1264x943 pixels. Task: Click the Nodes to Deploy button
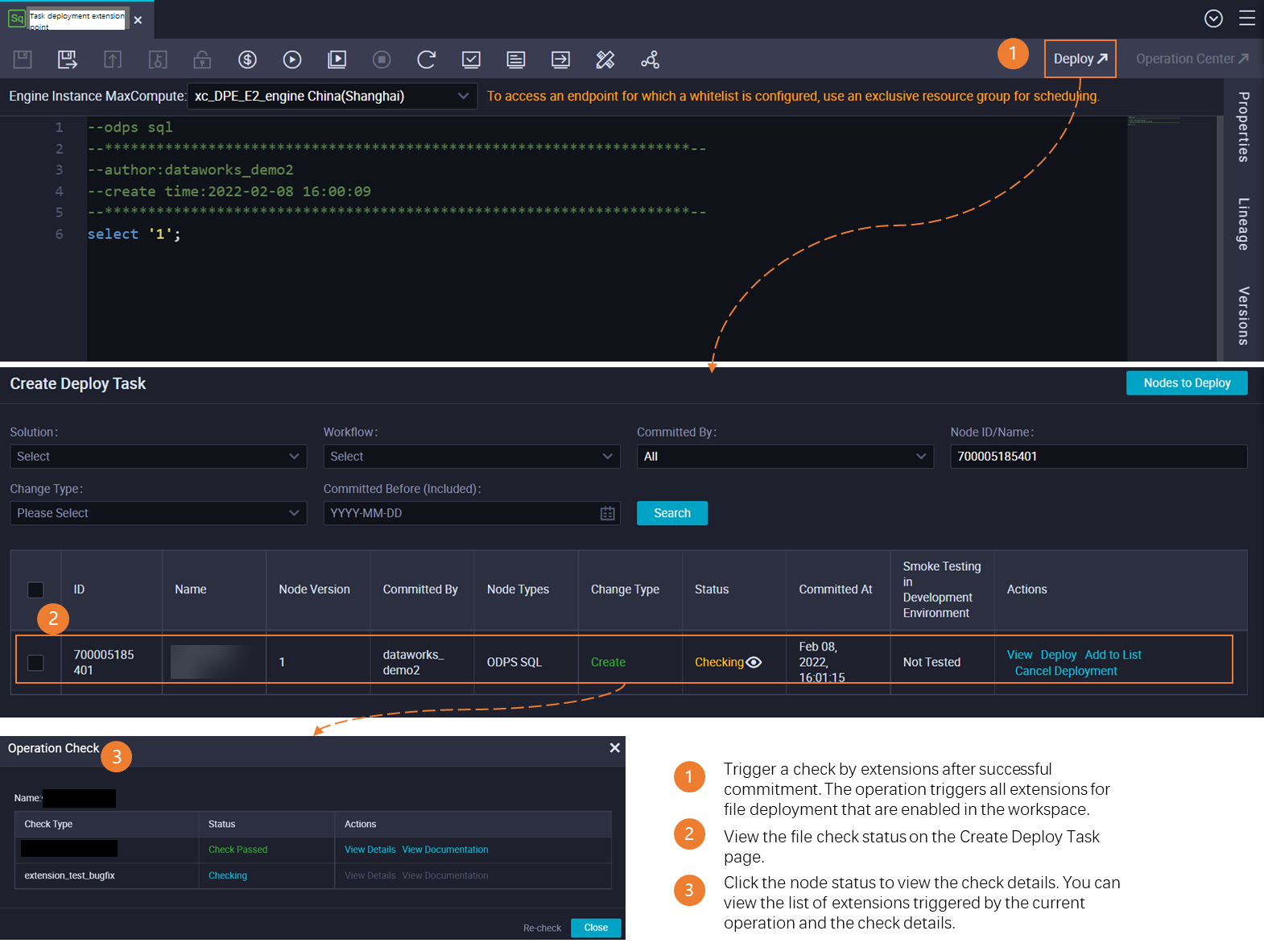(1187, 383)
